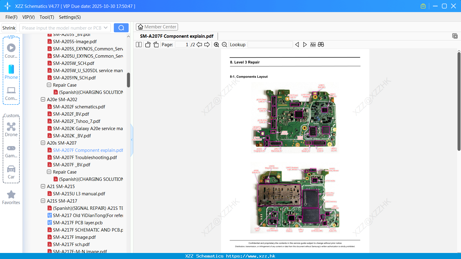Image resolution: width=461 pixels, height=259 pixels.
Task: Collapse the A21 SM-A215 folder
Action: click(43, 186)
